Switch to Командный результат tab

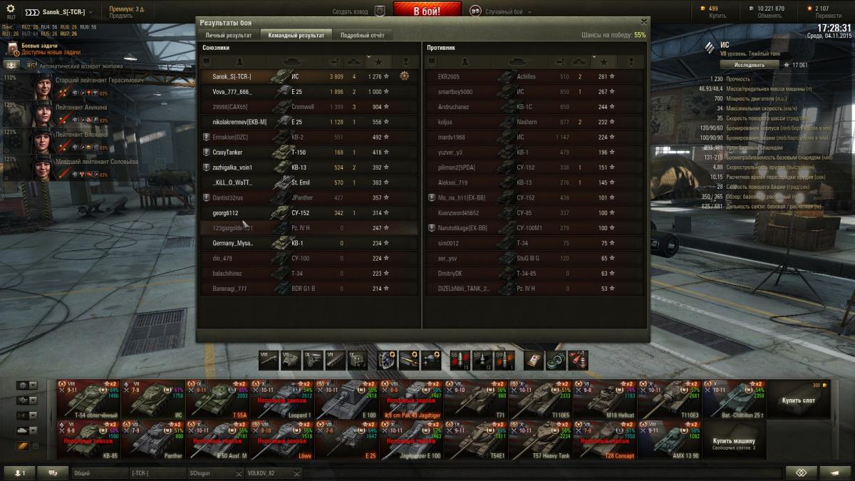296,35
